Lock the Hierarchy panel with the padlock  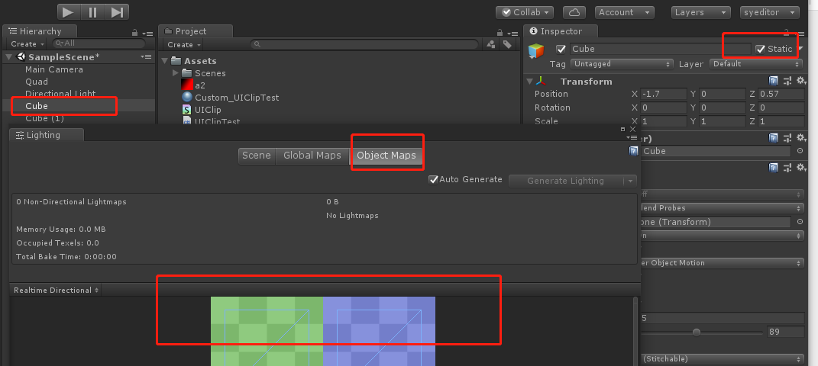tap(135, 32)
